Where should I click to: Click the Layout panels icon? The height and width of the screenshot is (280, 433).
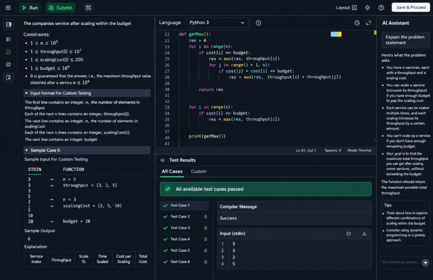(354, 8)
